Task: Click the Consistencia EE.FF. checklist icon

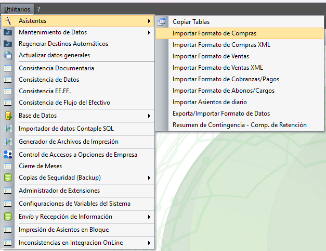Action: coord(8,91)
